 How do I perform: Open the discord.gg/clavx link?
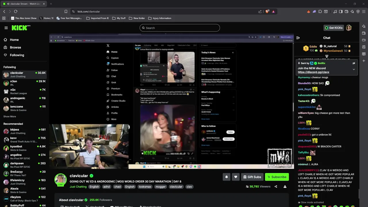tap(313, 72)
